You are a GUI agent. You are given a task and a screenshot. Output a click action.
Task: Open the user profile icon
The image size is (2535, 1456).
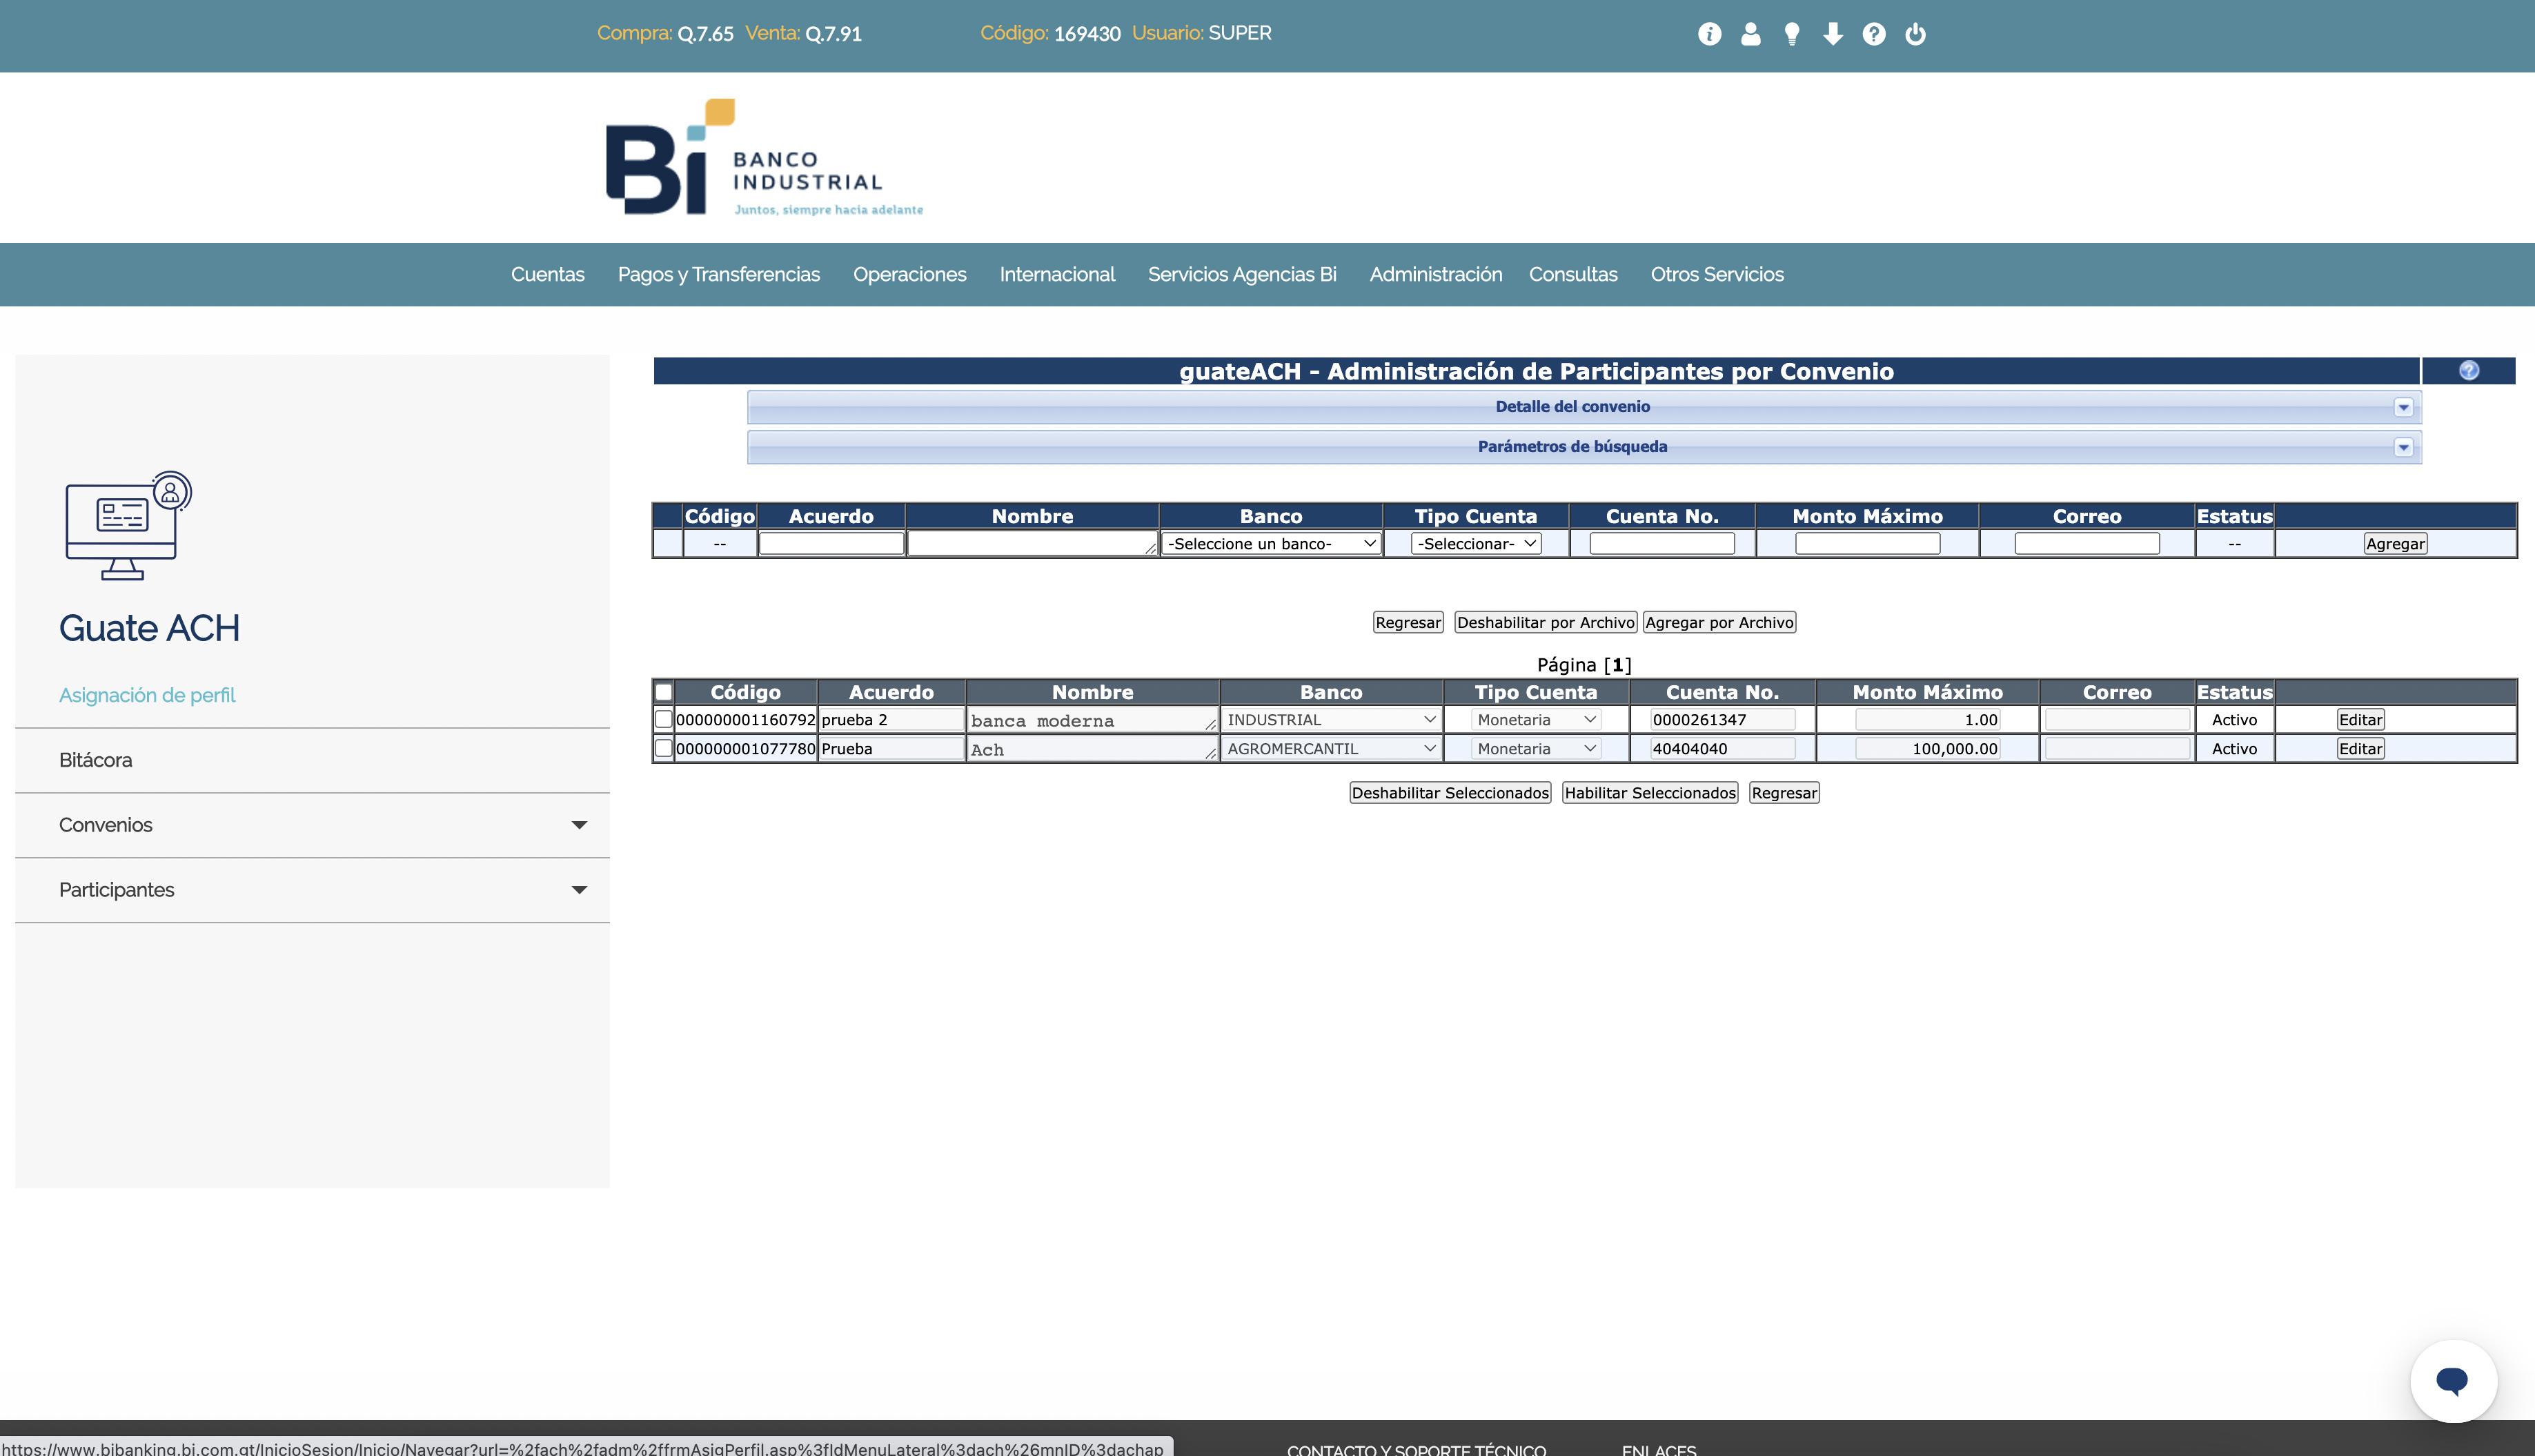tap(1750, 34)
